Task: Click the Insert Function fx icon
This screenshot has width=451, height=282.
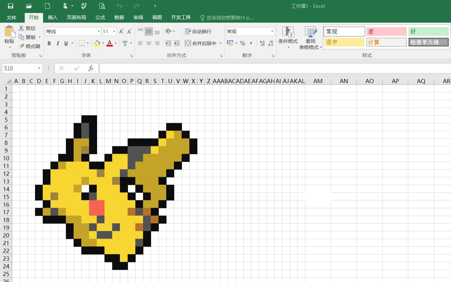Action: [x=91, y=68]
